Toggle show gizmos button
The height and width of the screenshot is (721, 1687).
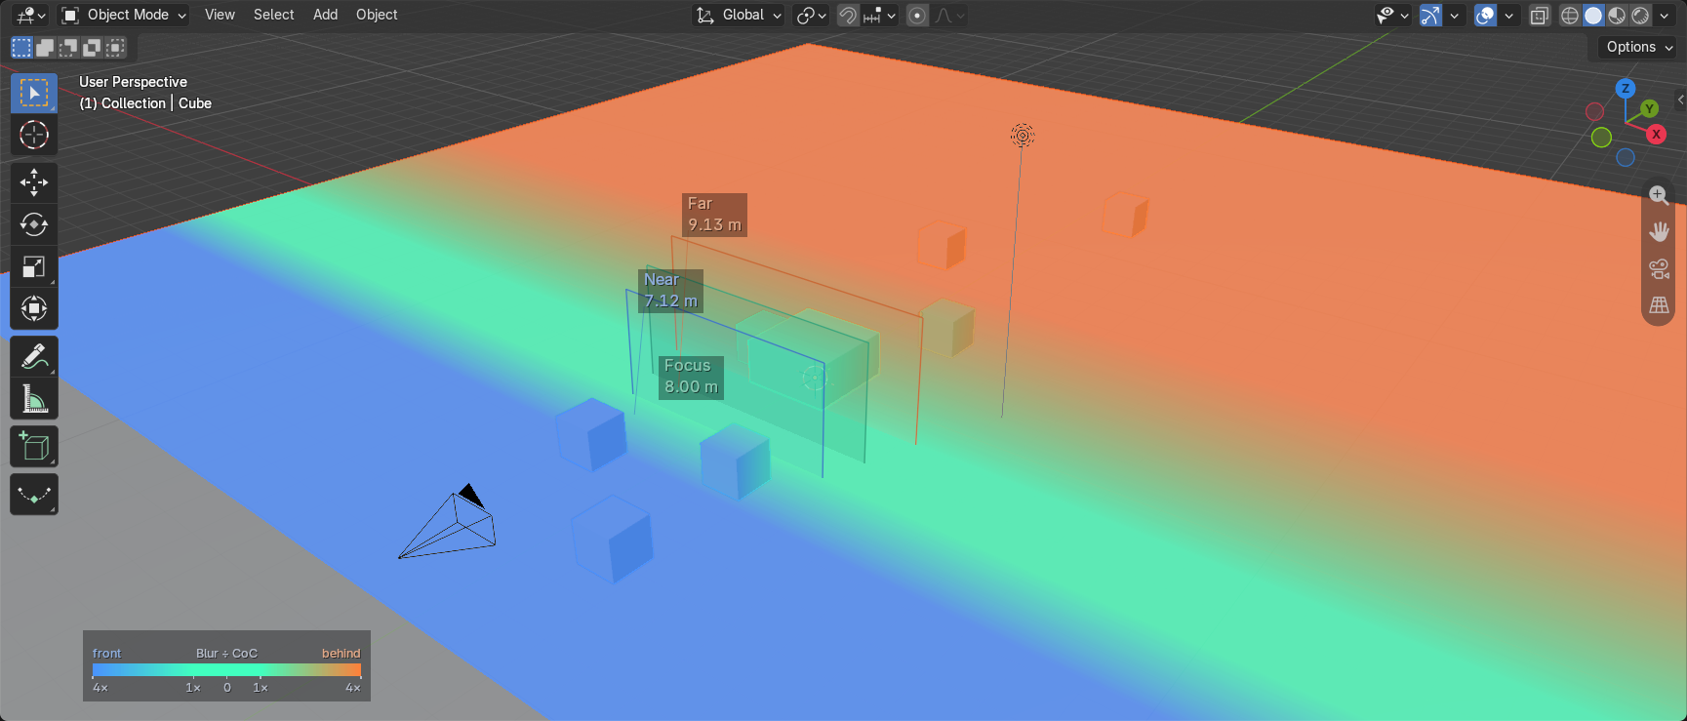1430,15
